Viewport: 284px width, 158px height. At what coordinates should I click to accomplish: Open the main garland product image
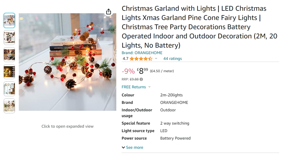coord(67,62)
